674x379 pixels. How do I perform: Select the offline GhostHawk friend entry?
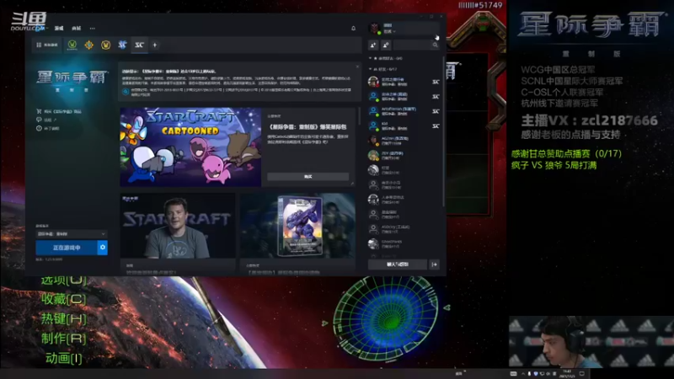click(404, 243)
